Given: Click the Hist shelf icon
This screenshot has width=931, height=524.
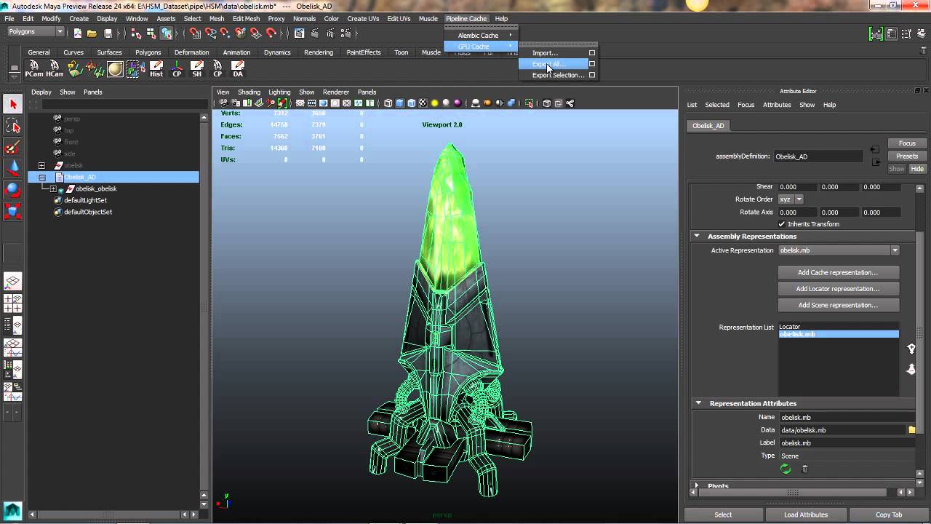Looking at the screenshot, I should pos(156,69).
